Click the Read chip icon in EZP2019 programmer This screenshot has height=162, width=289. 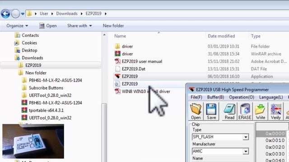point(229,111)
